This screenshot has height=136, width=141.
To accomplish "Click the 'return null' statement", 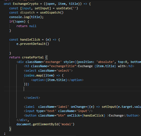I will [26, 26].
